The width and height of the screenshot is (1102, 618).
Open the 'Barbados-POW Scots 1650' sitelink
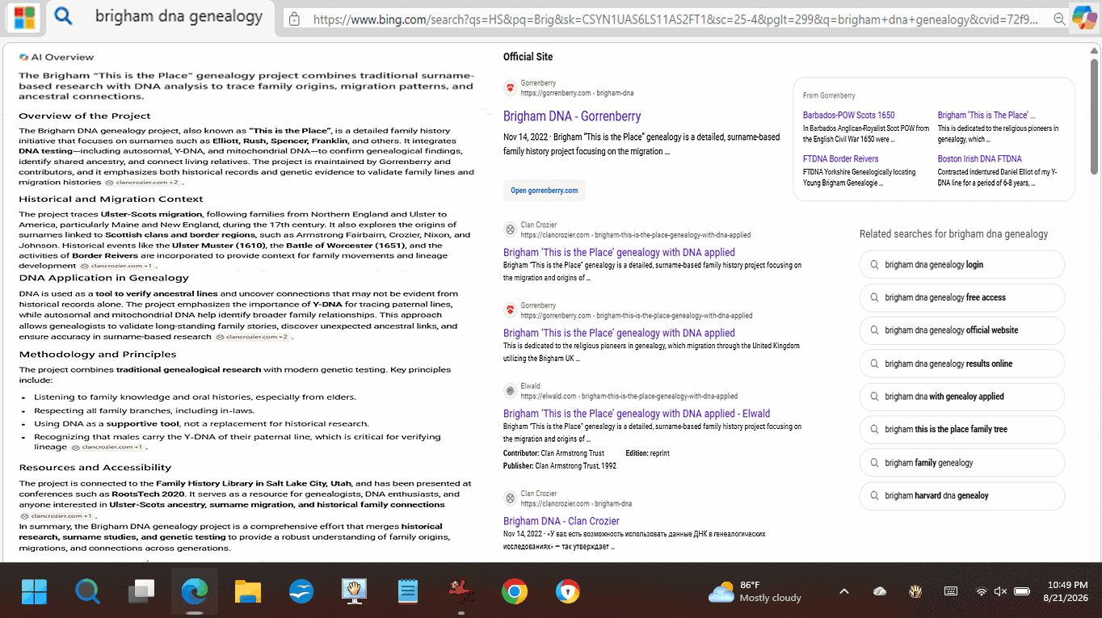pyautogui.click(x=849, y=116)
